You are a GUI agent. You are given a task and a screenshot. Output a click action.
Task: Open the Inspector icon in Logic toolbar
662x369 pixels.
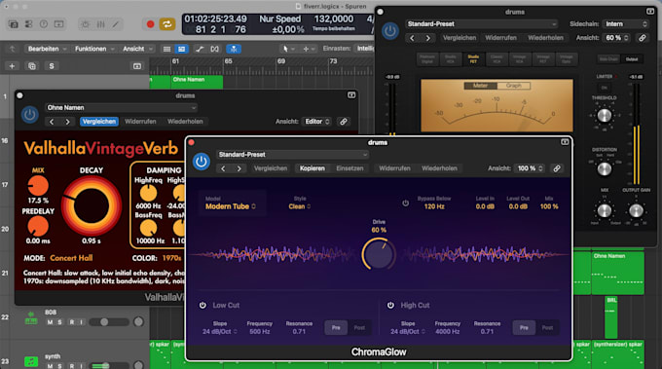coord(28,24)
